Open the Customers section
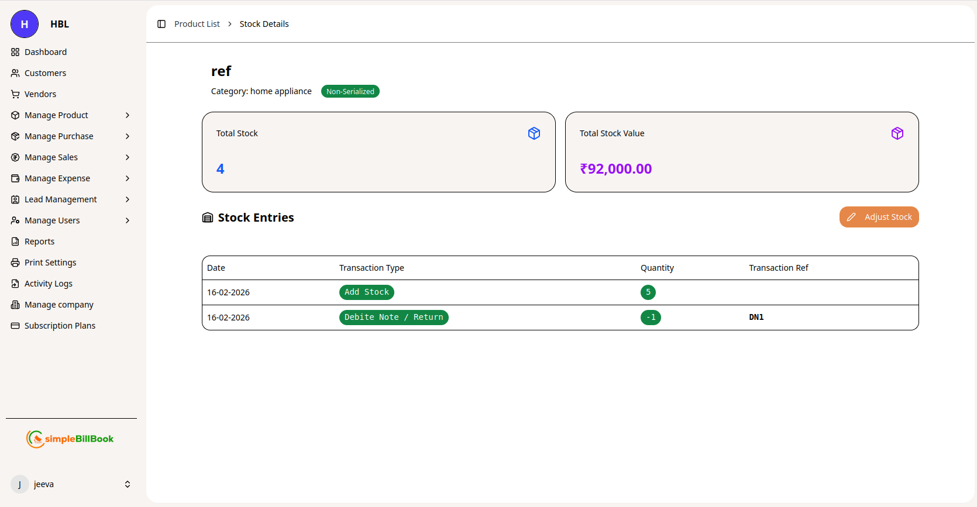Viewport: 977px width, 507px height. tap(45, 73)
